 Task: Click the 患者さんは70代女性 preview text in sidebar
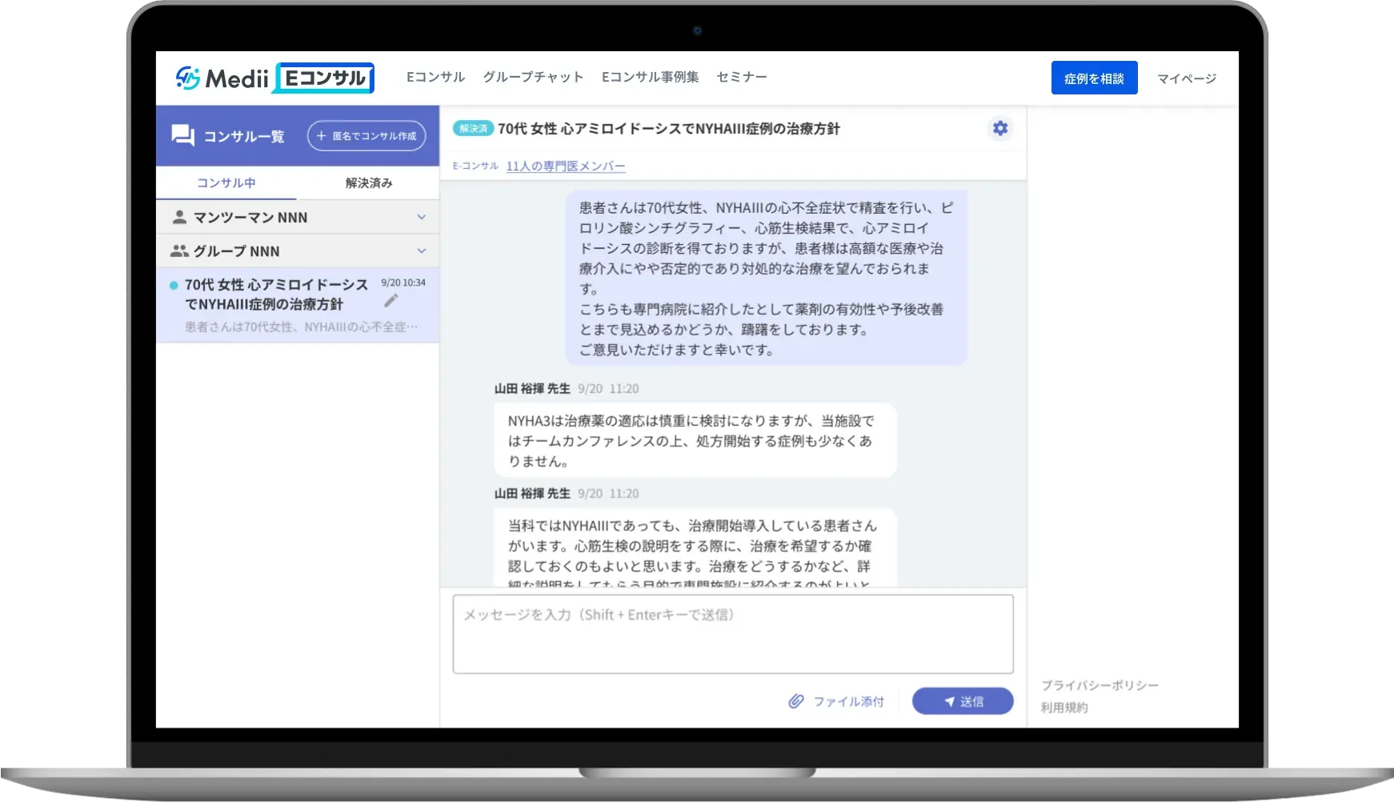click(x=301, y=327)
